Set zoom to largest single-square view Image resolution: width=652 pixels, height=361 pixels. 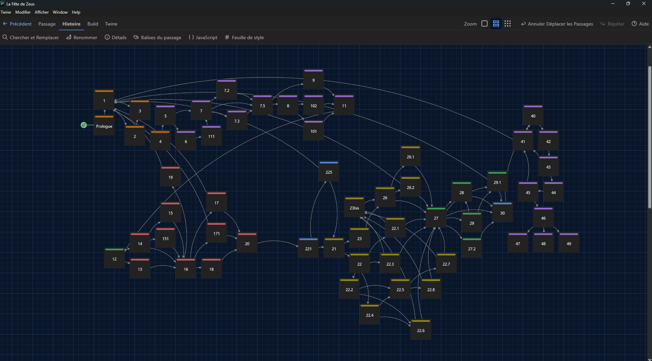484,24
